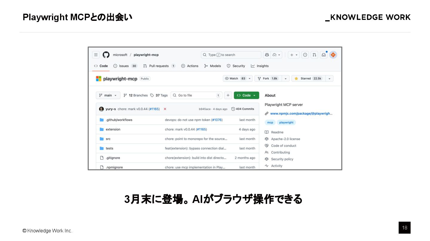Open the src folder
430x241 pixels.
point(108,139)
